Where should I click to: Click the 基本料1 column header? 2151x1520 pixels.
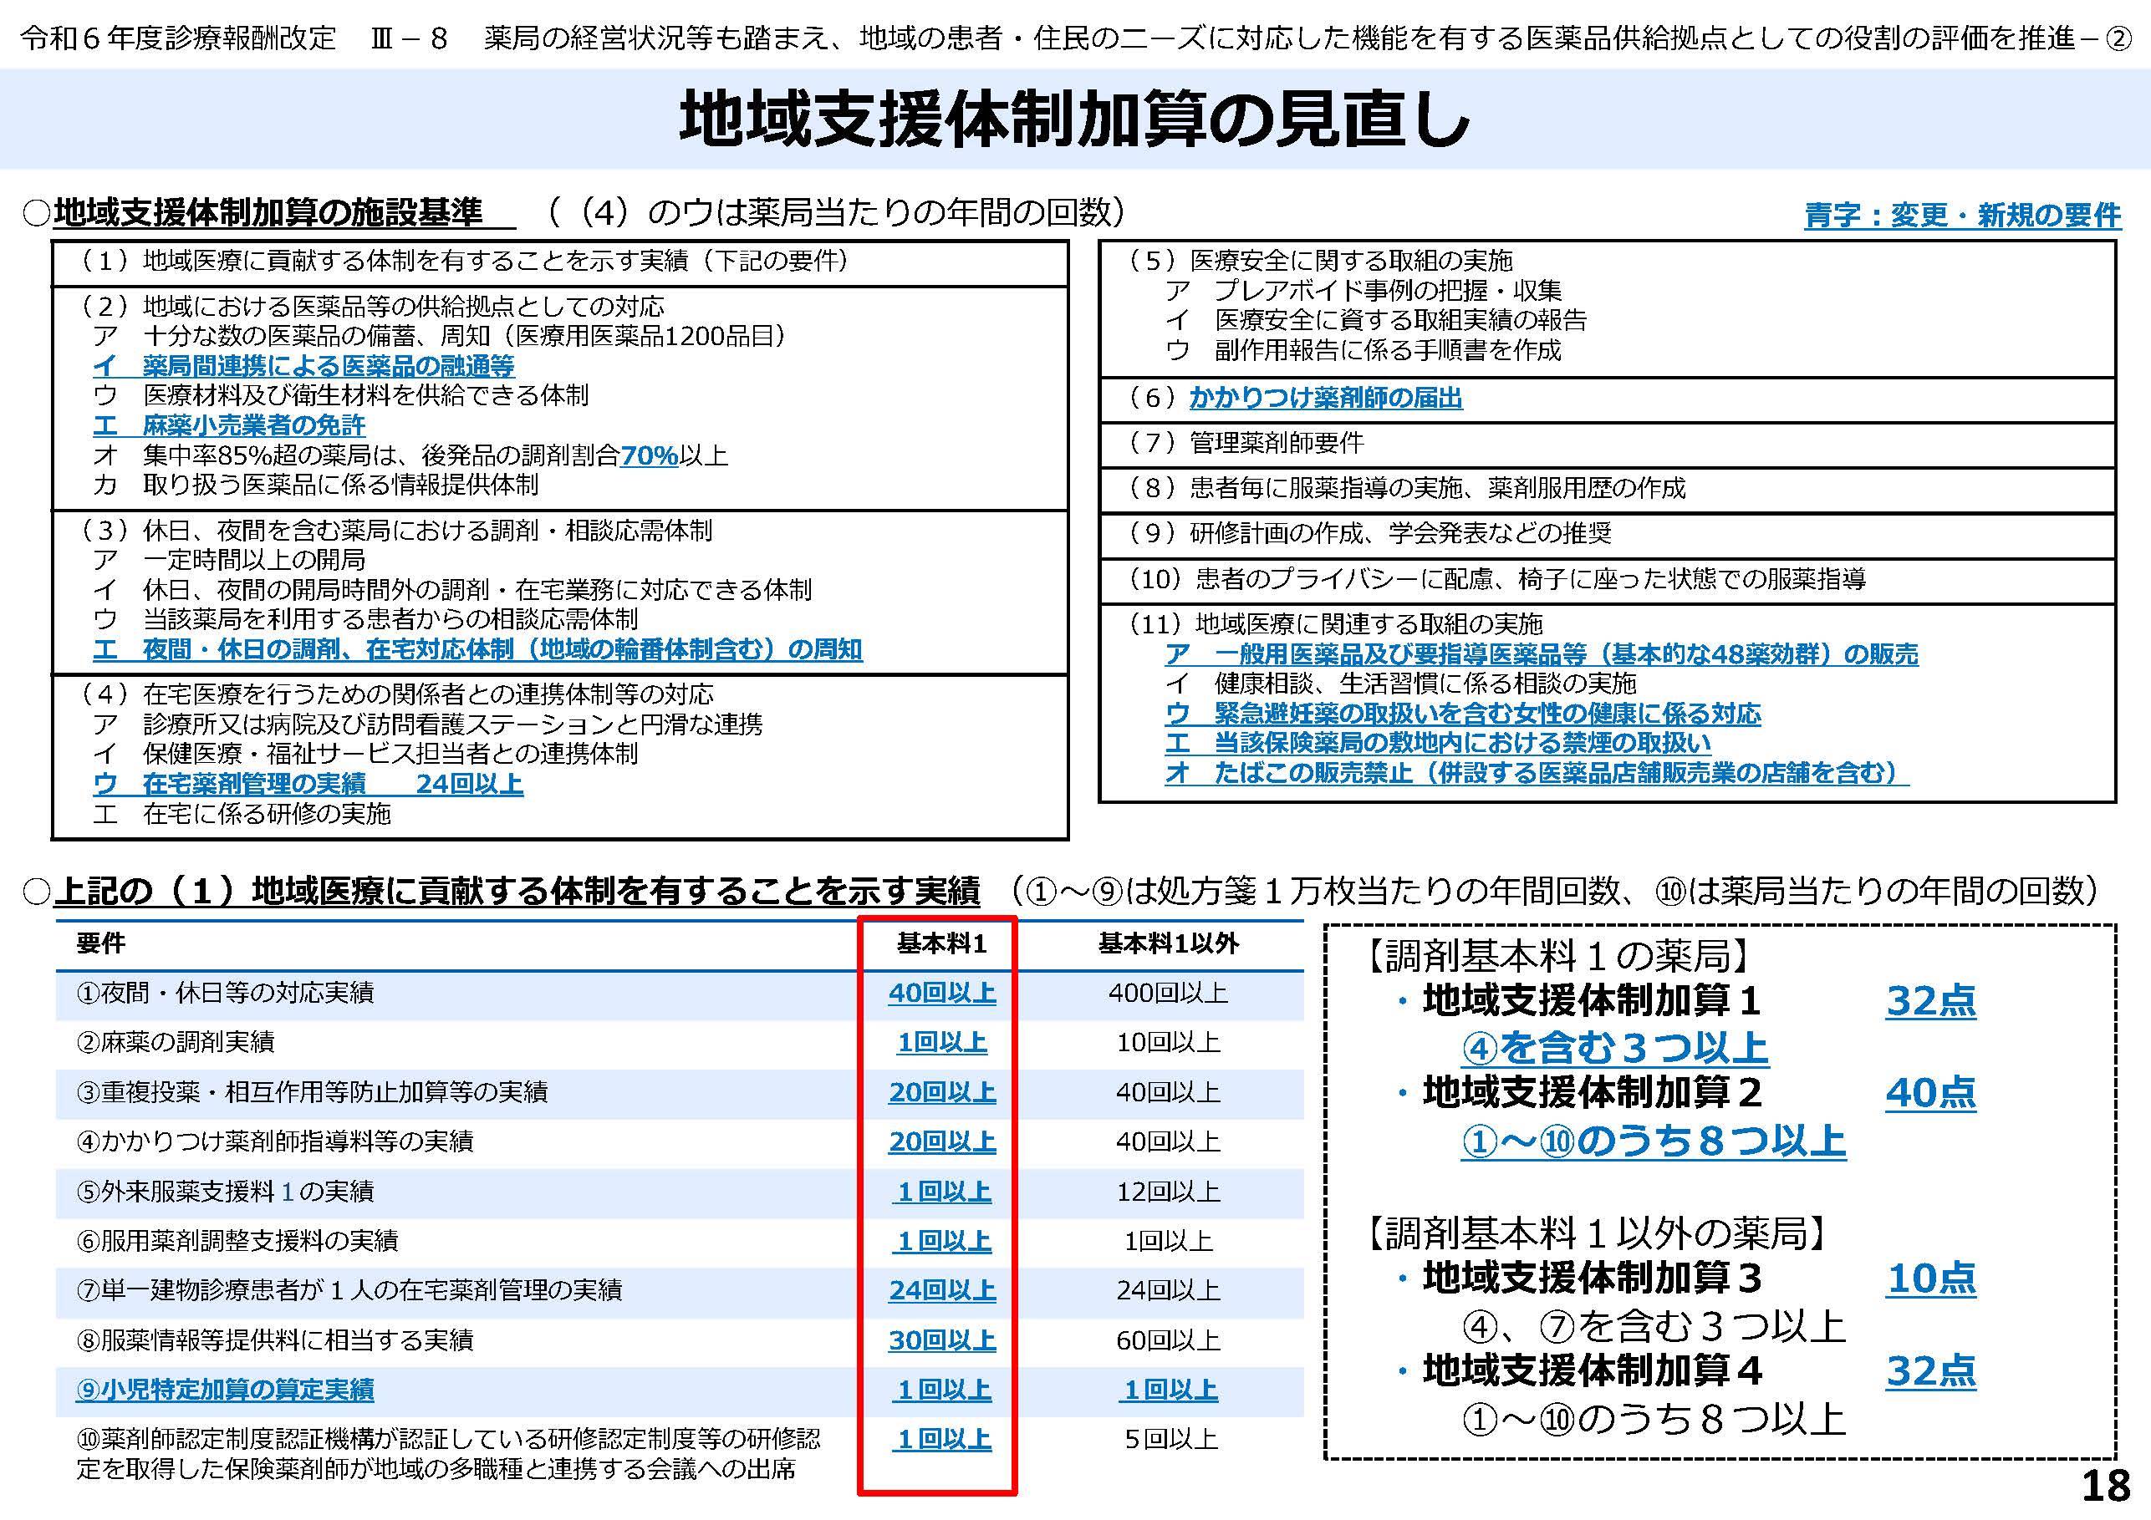[x=941, y=943]
